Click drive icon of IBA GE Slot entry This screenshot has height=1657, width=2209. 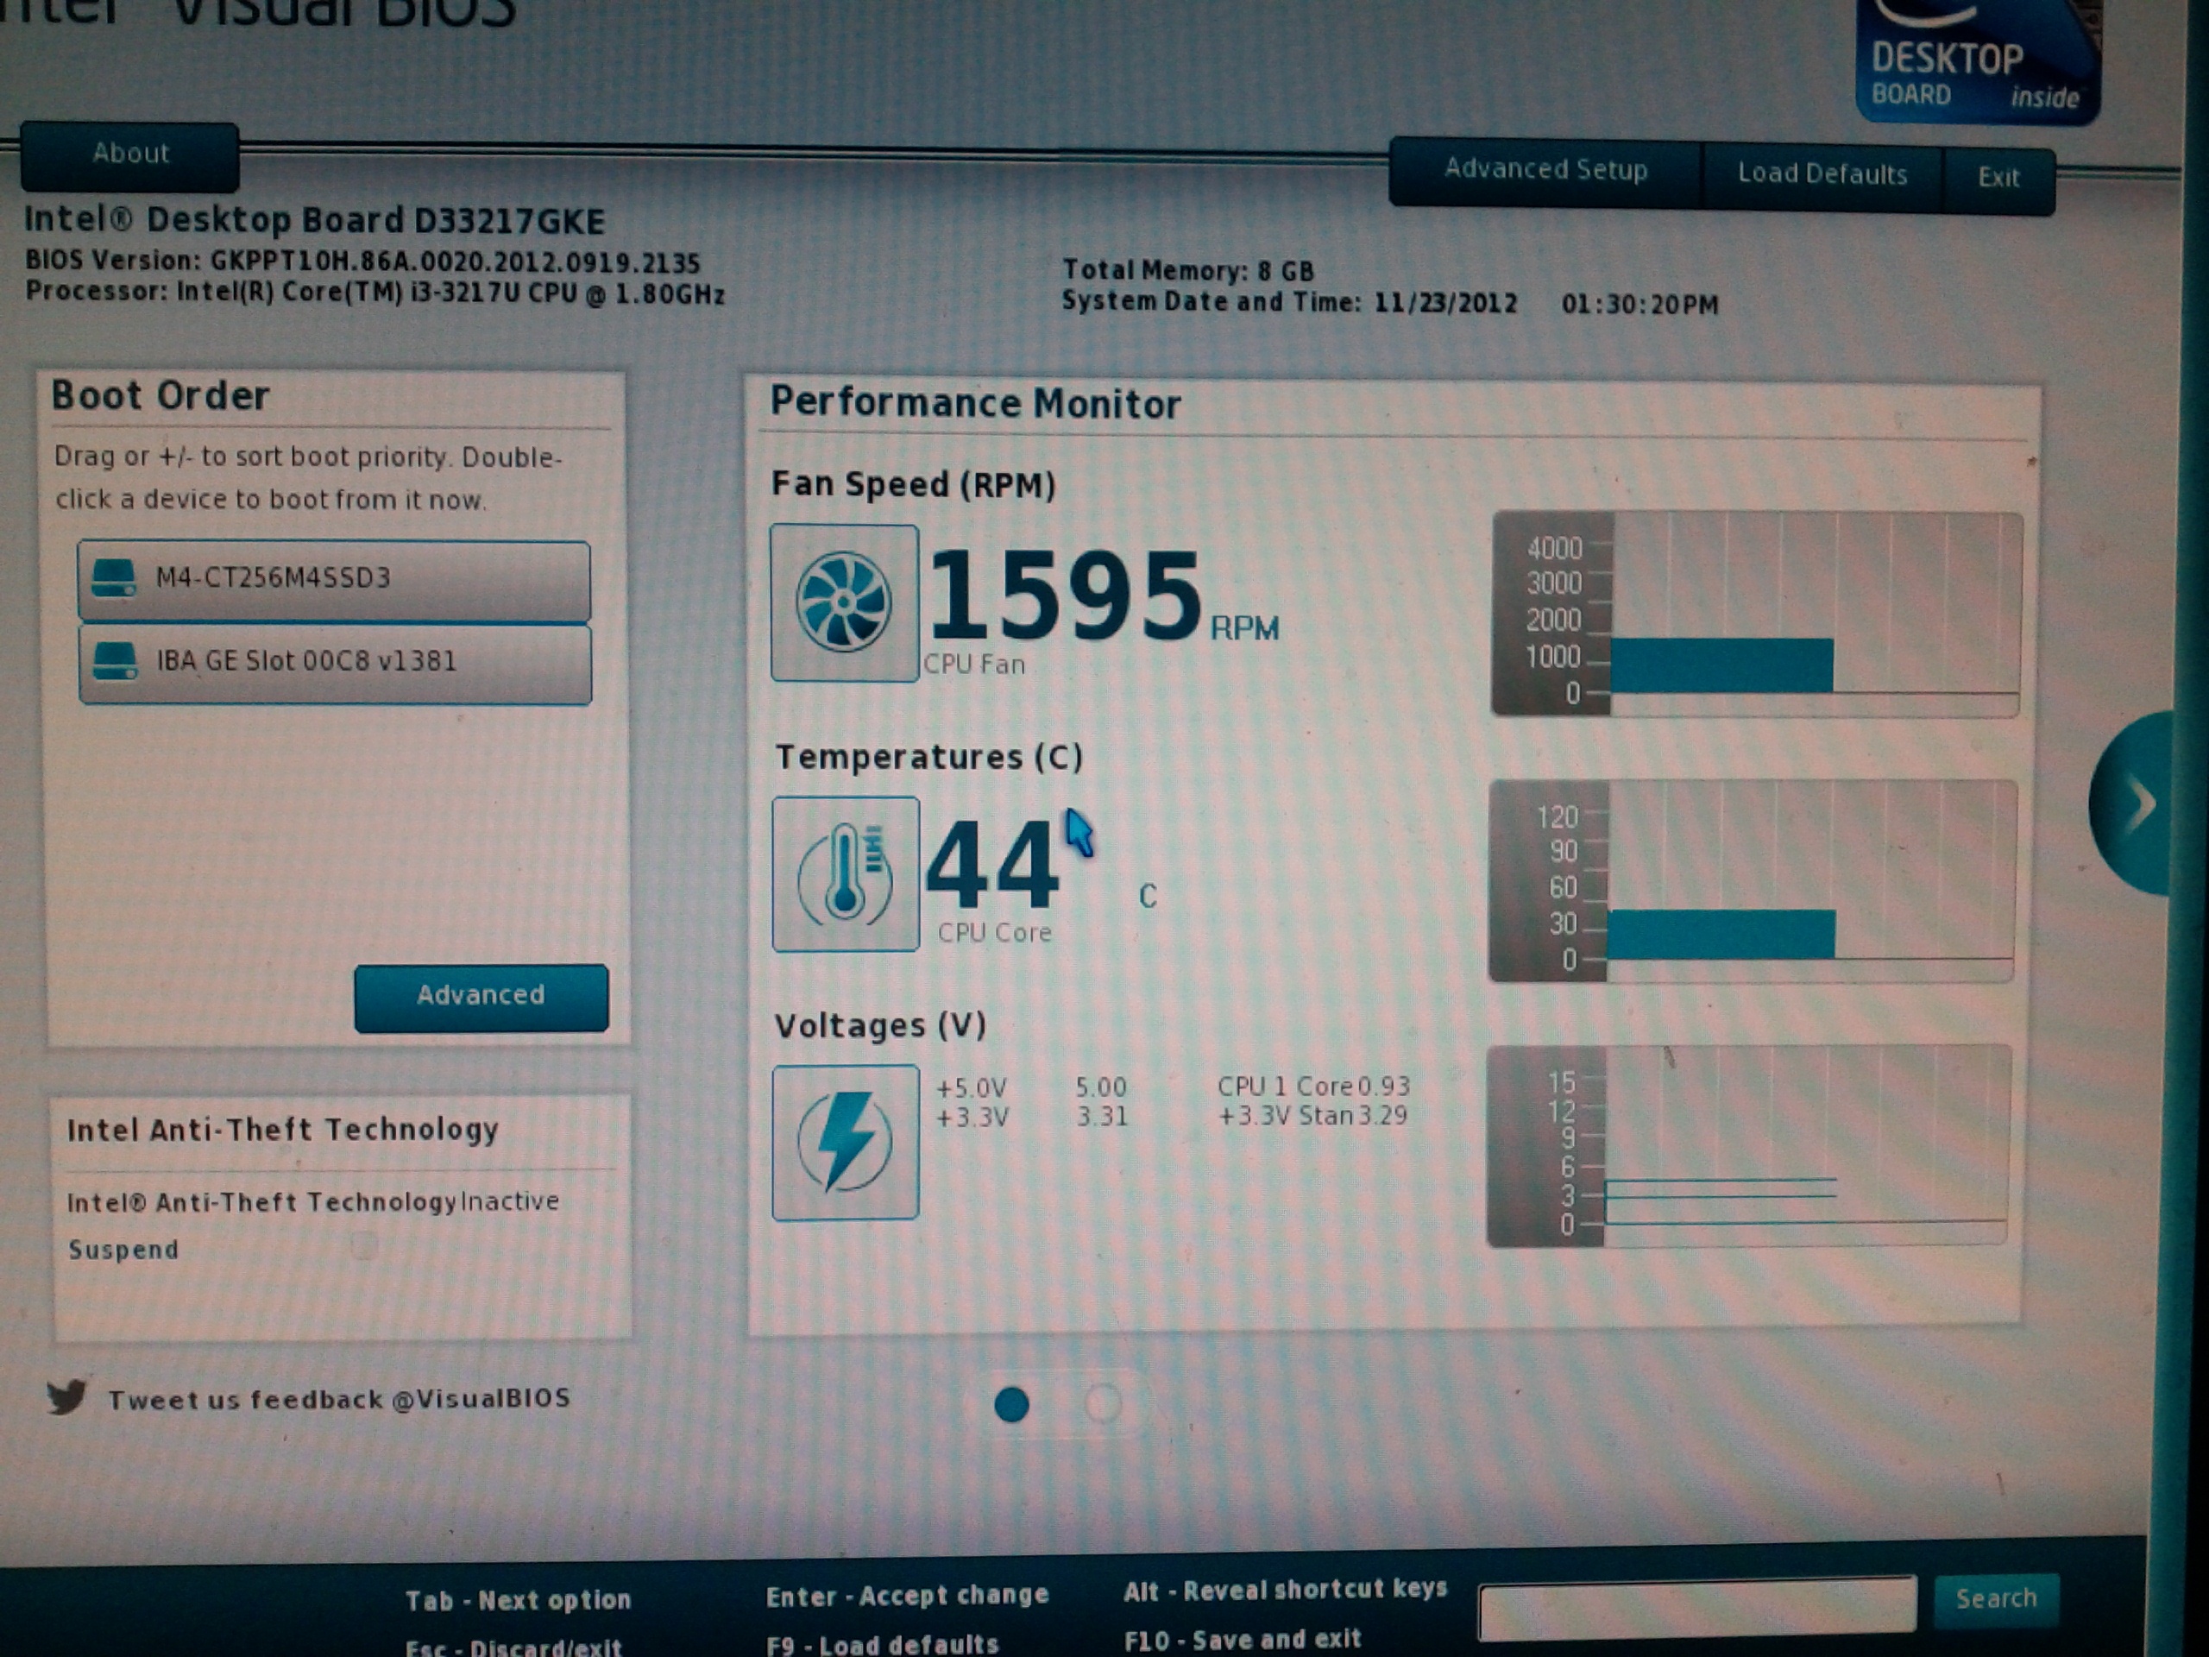pyautogui.click(x=115, y=661)
